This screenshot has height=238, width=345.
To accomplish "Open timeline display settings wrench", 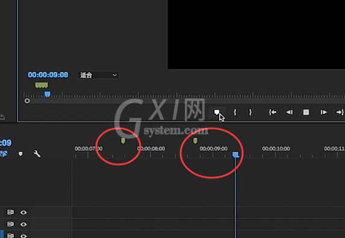I will coord(37,154).
